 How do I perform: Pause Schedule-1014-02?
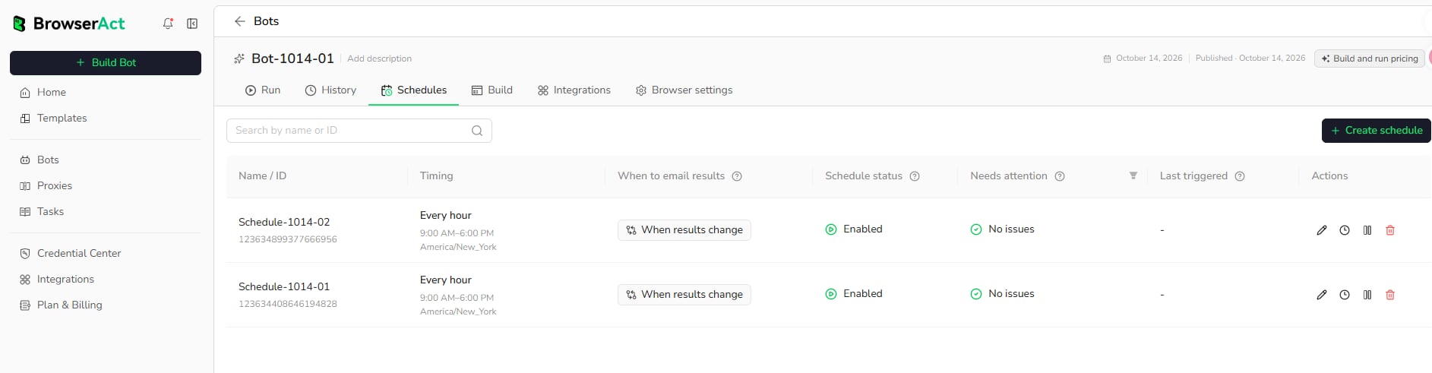coord(1367,230)
